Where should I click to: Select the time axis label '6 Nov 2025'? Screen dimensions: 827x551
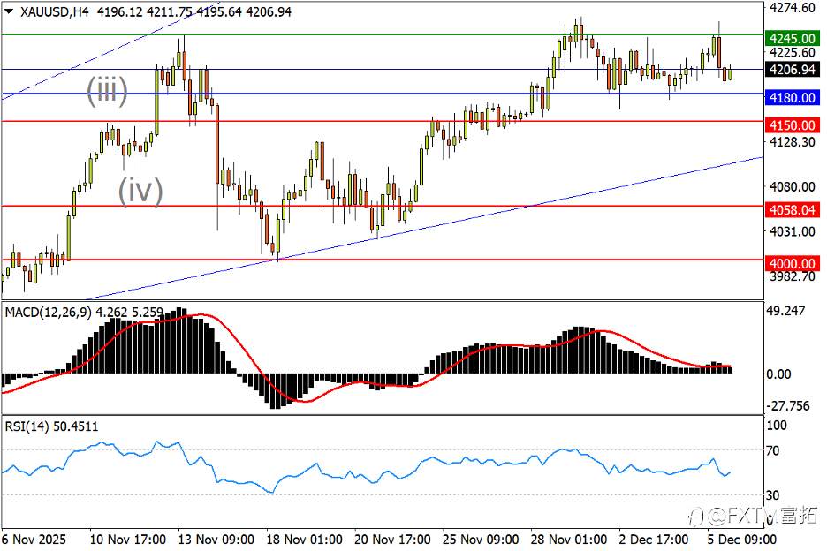[x=34, y=540]
